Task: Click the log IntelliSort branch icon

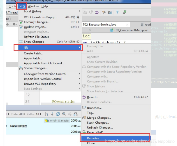Action: click(x=46, y=114)
